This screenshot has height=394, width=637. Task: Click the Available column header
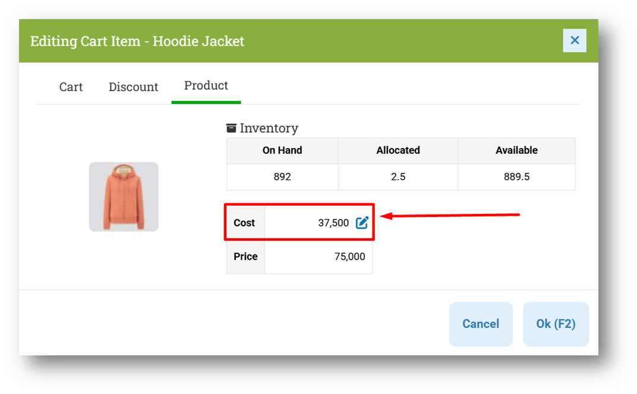pyautogui.click(x=516, y=150)
